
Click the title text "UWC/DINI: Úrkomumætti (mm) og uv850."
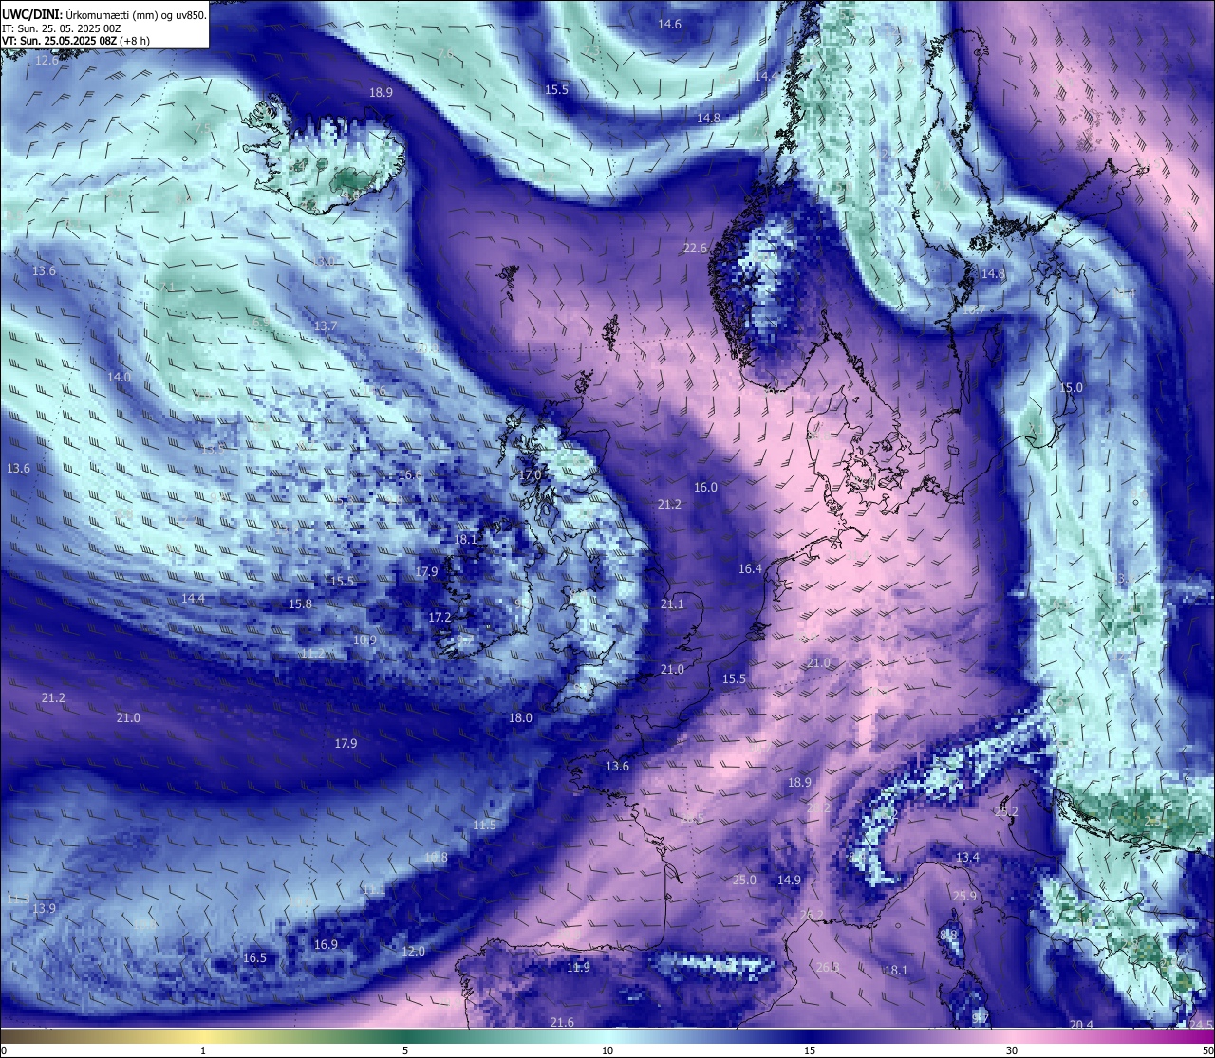[x=104, y=15]
